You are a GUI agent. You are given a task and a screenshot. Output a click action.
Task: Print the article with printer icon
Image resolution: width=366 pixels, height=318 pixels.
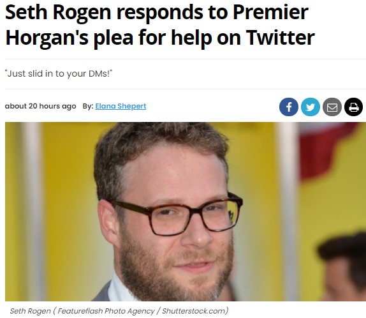click(x=353, y=107)
